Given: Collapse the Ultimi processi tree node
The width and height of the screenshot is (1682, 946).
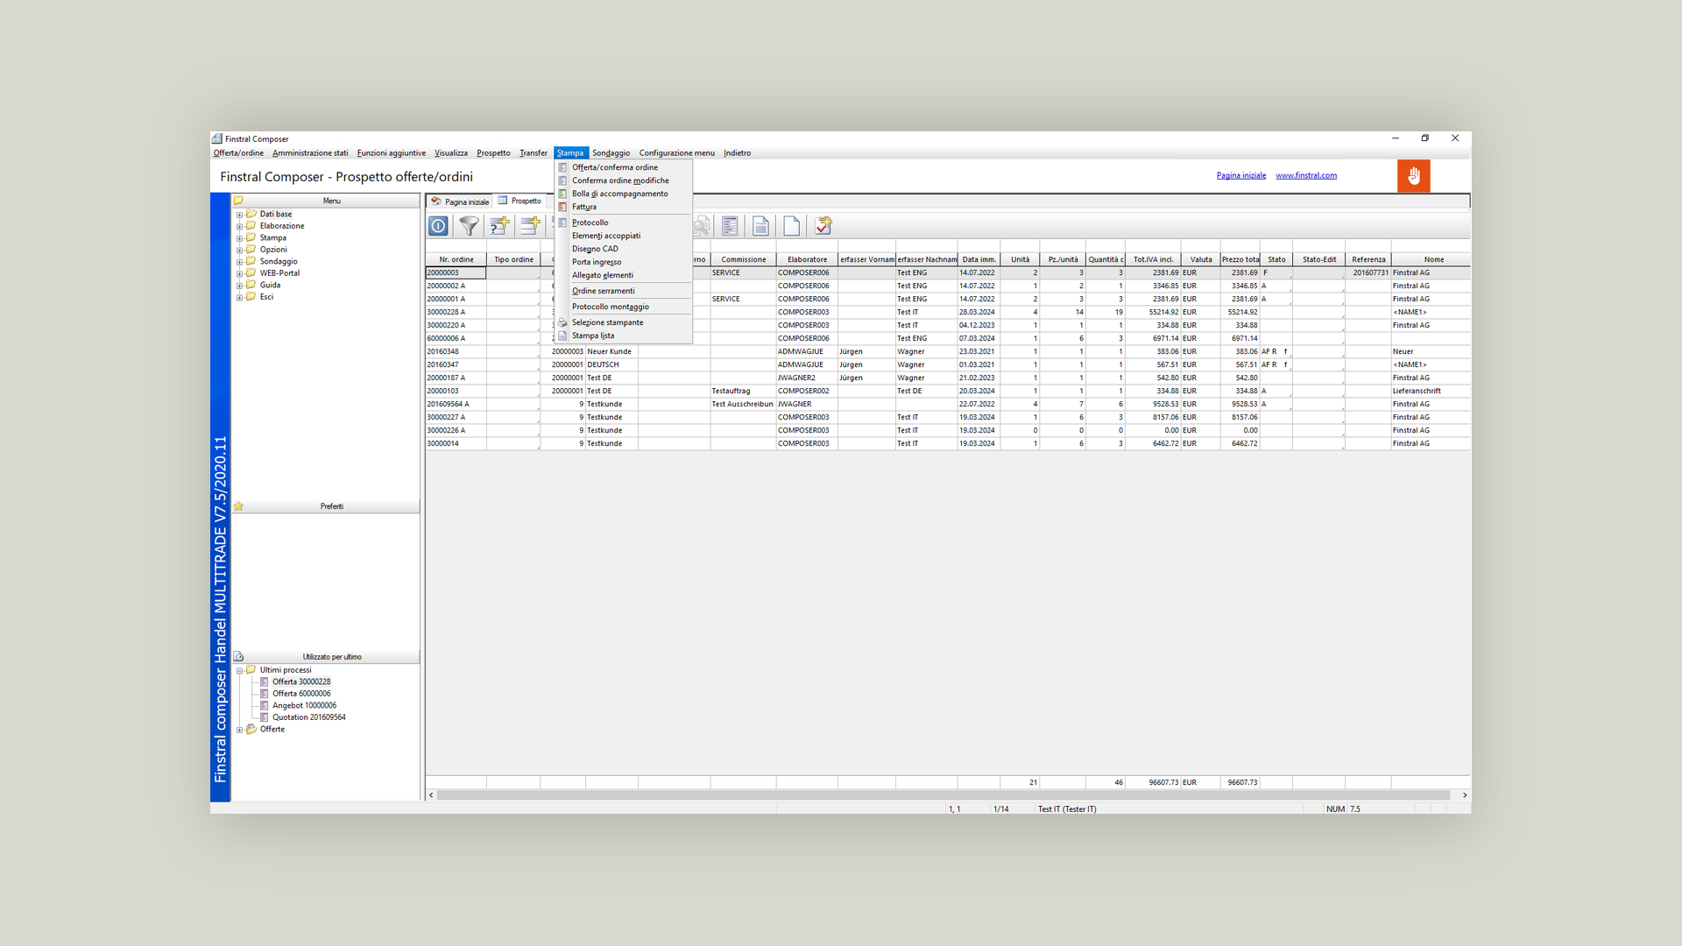Looking at the screenshot, I should [x=239, y=670].
